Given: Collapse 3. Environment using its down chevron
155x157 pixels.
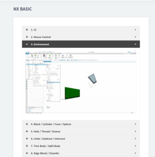Looking at the screenshot, I should click(x=135, y=44).
